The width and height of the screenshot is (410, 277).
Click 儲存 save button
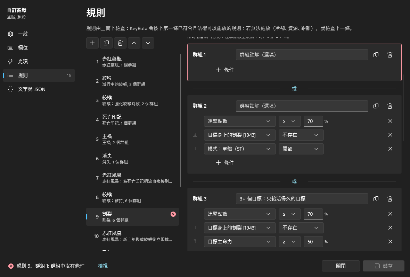coord(383,266)
